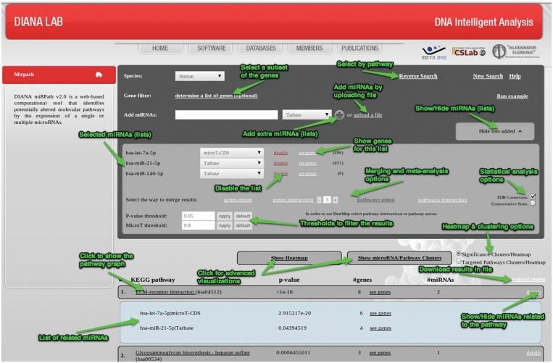Image resolution: width=553 pixels, height=363 pixels.
Task: See genes for hsa-let-7a-5p|microT-CDS row
Action: (381, 313)
